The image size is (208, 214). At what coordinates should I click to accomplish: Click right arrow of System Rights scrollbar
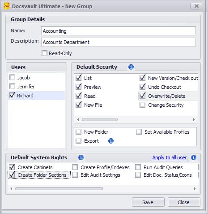click(195, 188)
